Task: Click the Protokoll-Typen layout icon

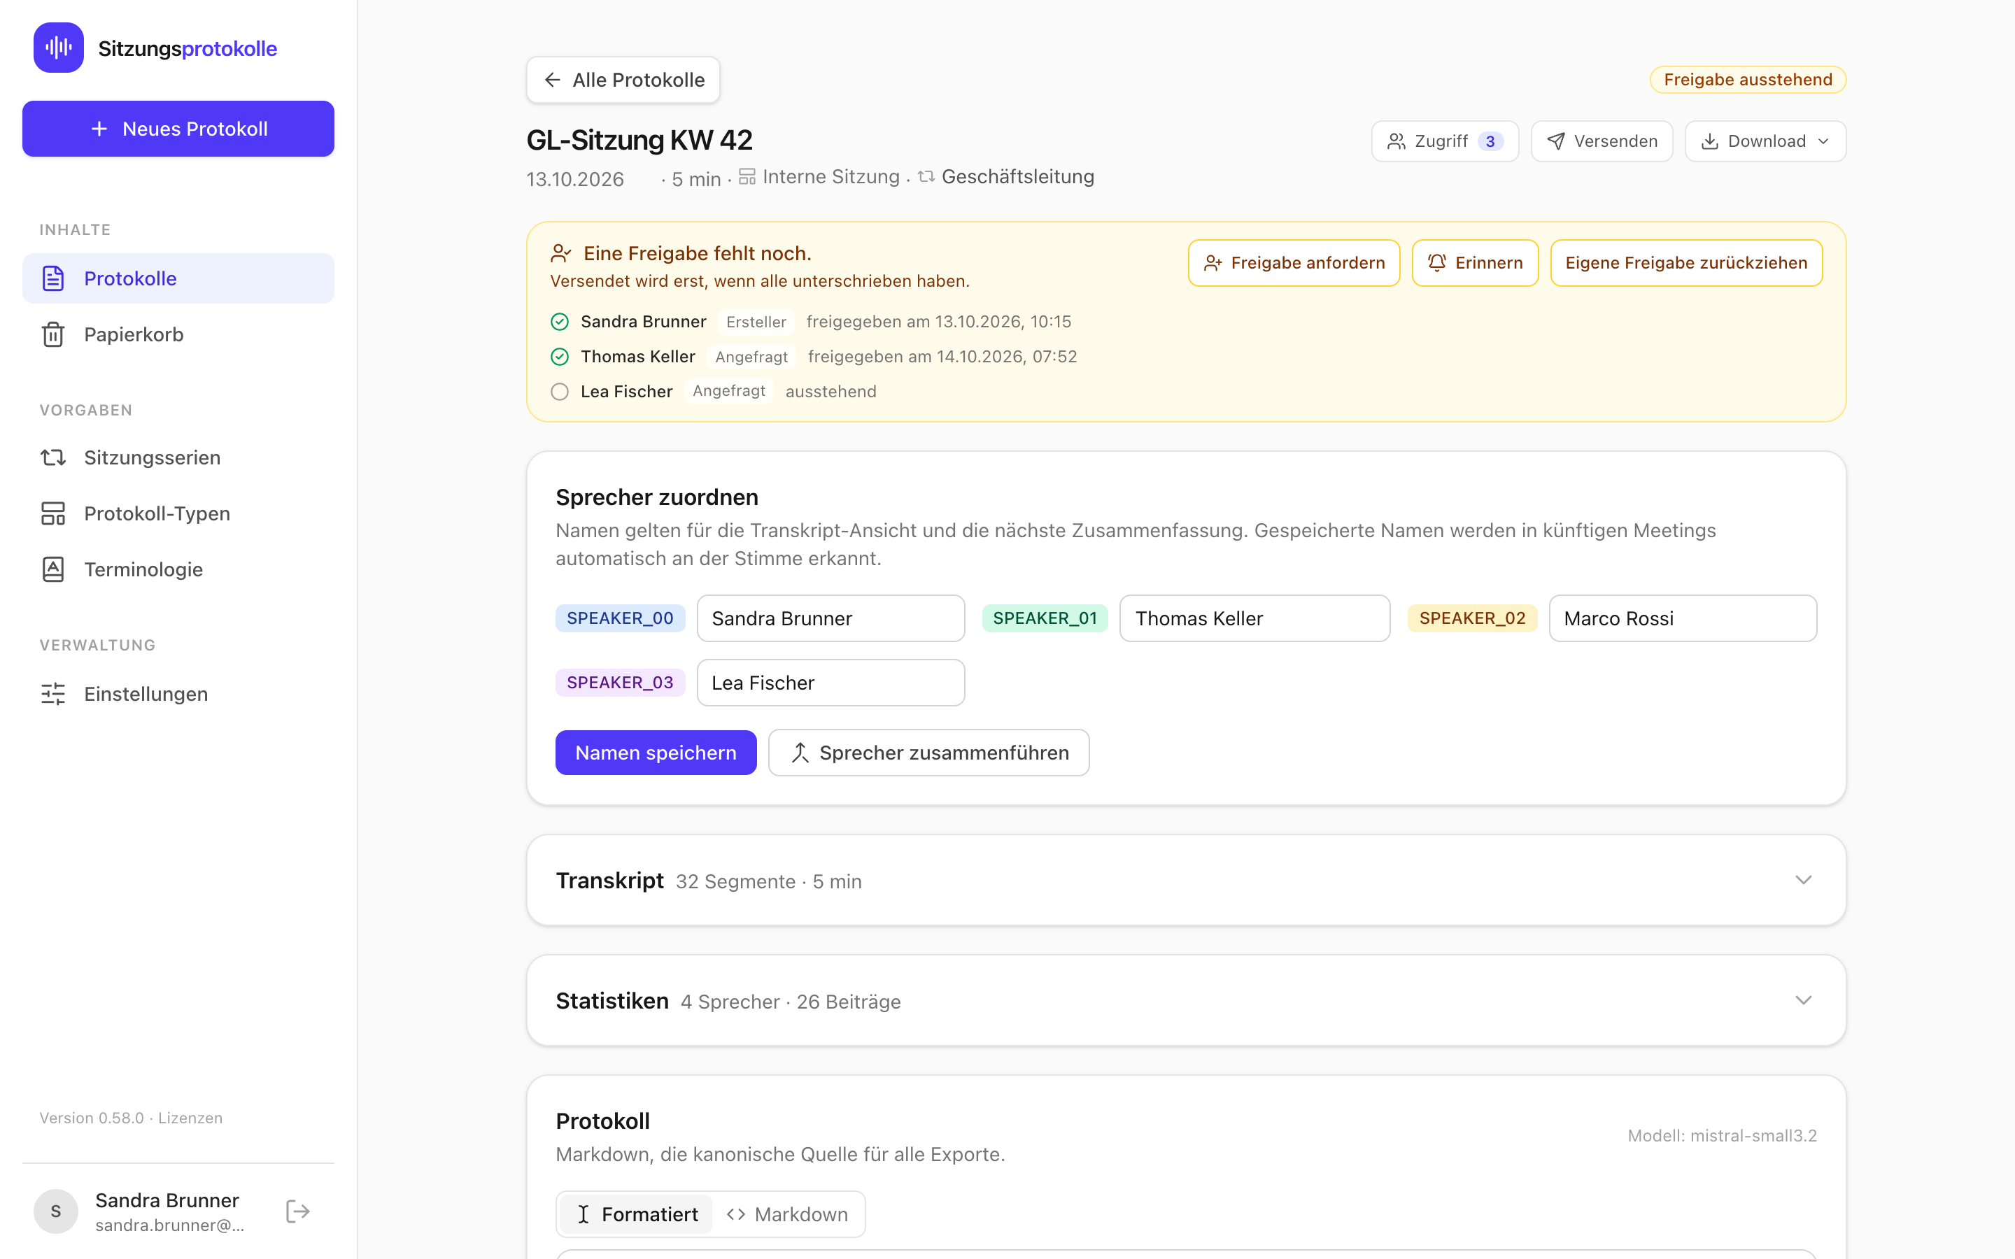Action: click(x=53, y=513)
